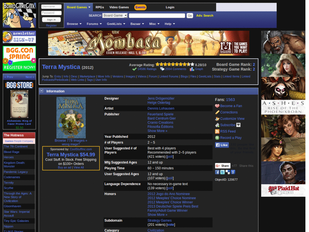309x232 pixels.
Task: Open Gloomhaven in The Hotness list
Action: pyautogui.click(x=12, y=206)
